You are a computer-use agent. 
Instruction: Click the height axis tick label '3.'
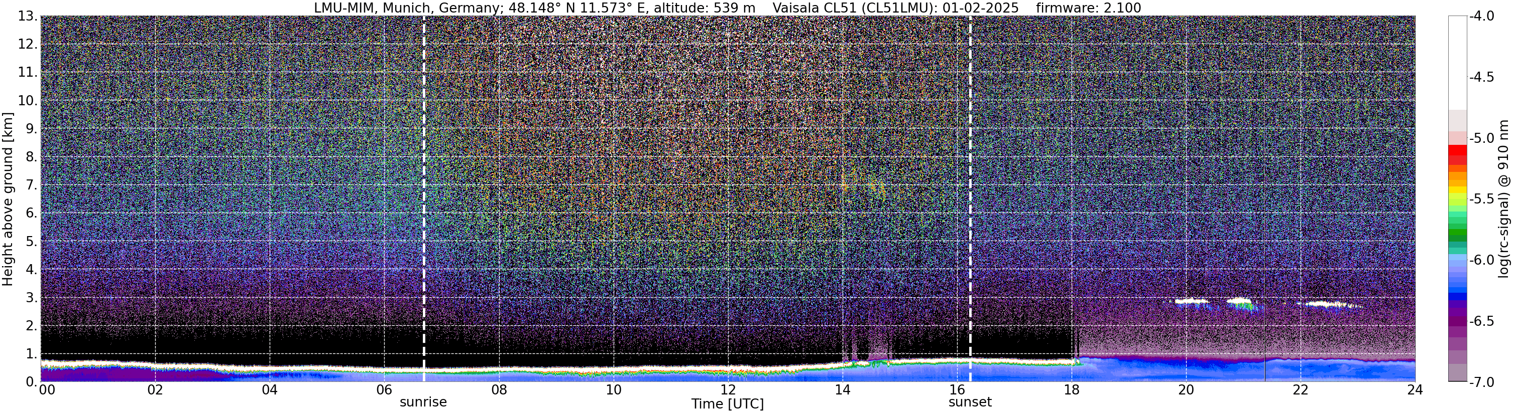click(31, 298)
